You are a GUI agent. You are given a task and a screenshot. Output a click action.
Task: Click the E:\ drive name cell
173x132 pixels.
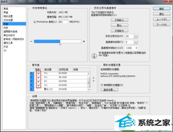46,81
